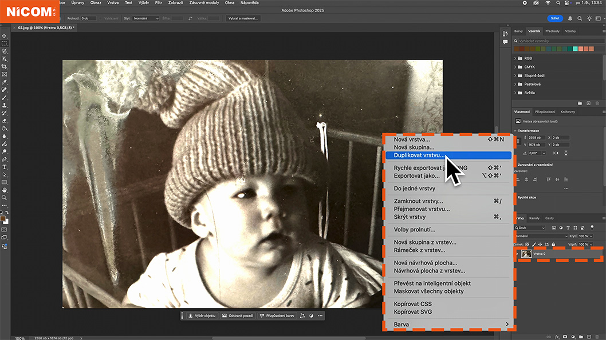Select the Horizontal Type tool
The width and height of the screenshot is (606, 340).
(5, 167)
